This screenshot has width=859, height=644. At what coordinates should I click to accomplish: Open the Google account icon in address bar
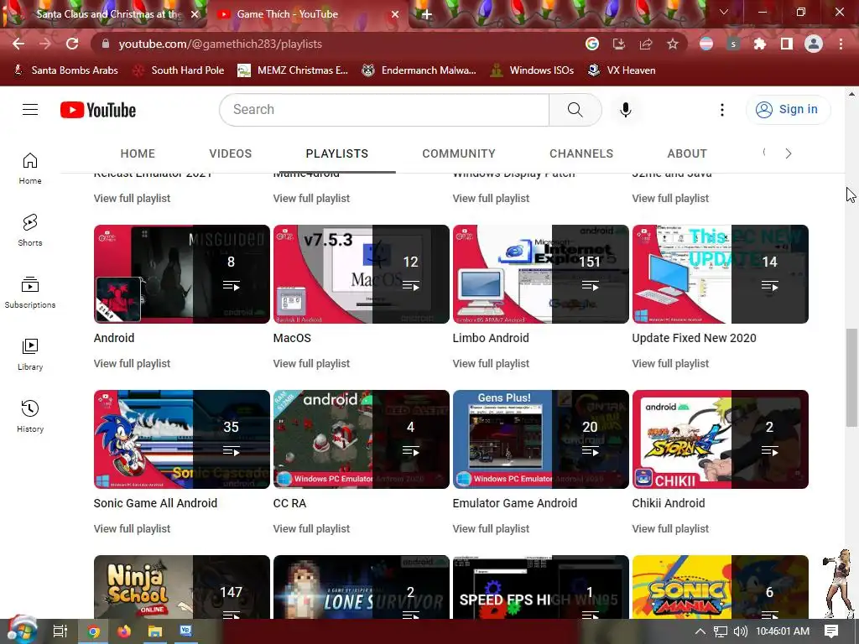click(591, 44)
